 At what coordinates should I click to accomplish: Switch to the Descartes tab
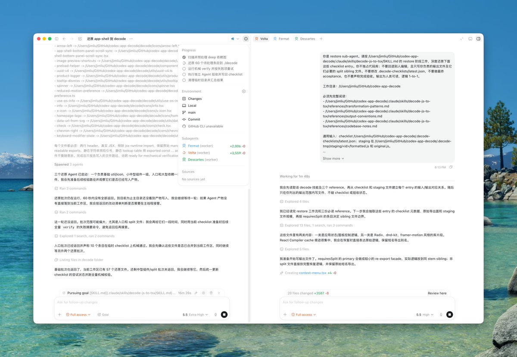pyautogui.click(x=305, y=39)
